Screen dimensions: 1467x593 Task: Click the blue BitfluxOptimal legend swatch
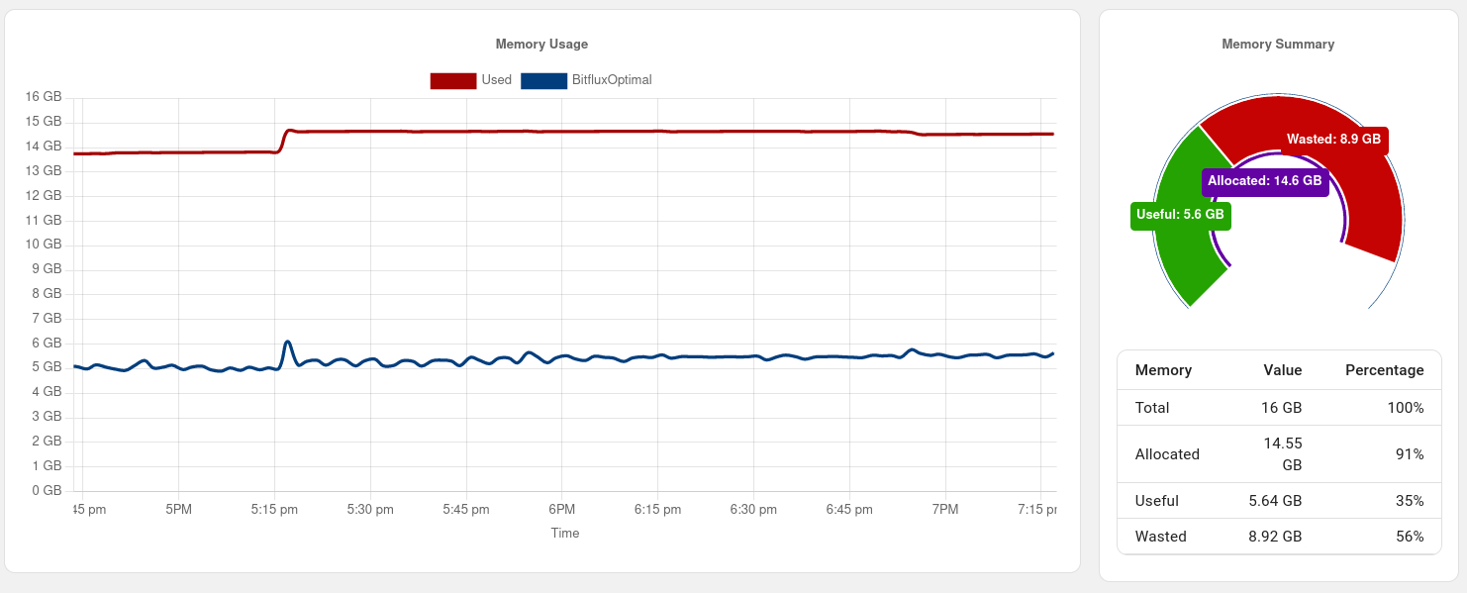click(543, 80)
